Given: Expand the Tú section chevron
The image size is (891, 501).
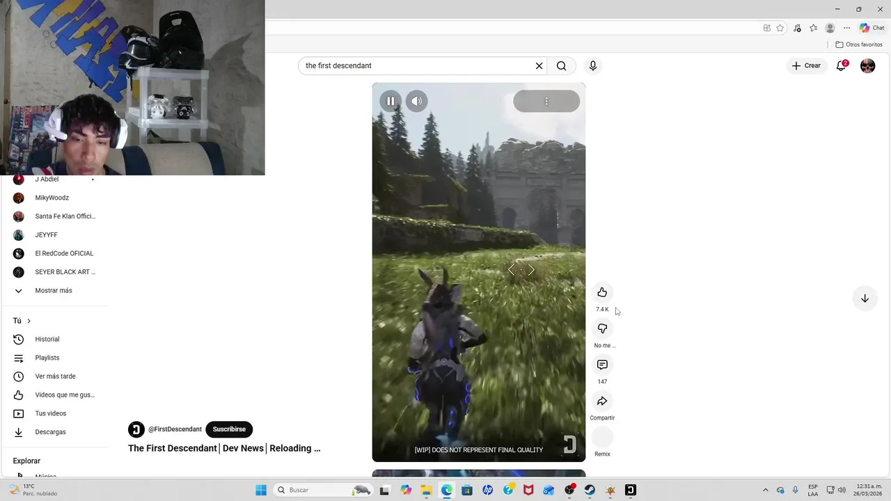Looking at the screenshot, I should 29,321.
